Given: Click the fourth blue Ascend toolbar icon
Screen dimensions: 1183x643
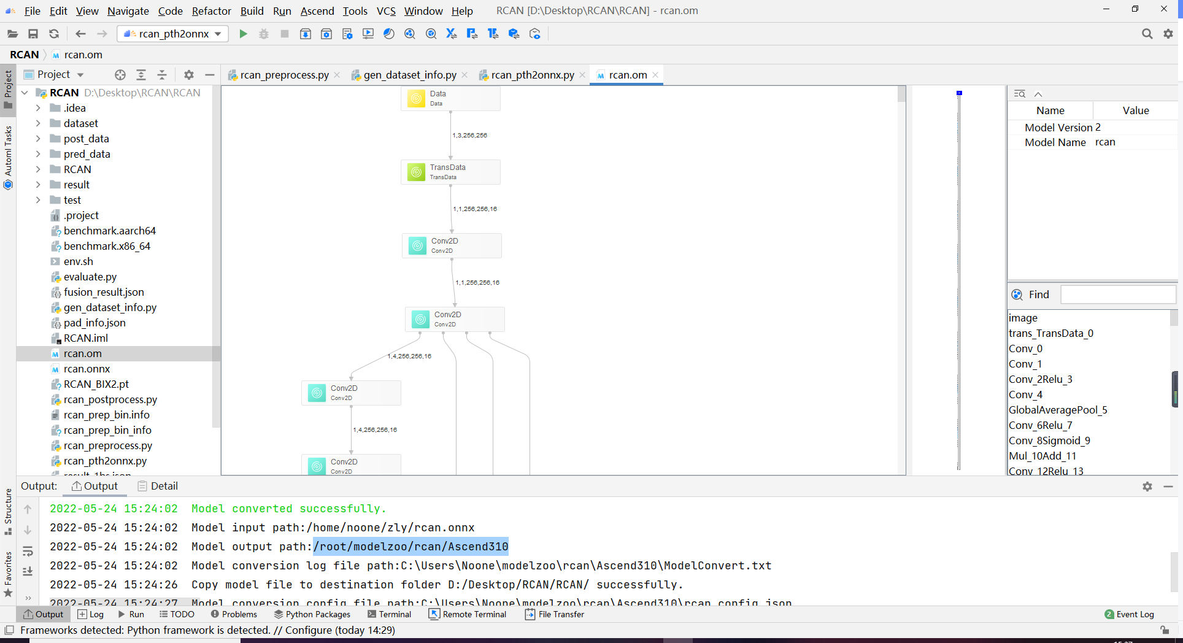Looking at the screenshot, I should (x=368, y=34).
